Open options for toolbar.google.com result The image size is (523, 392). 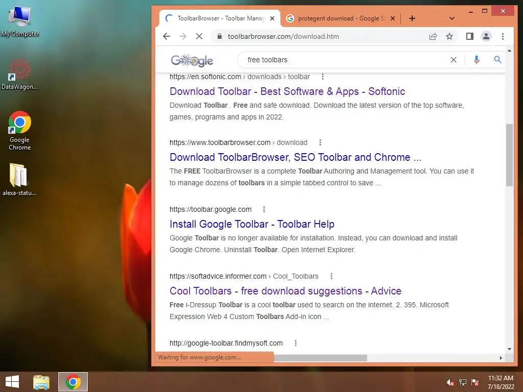point(264,209)
